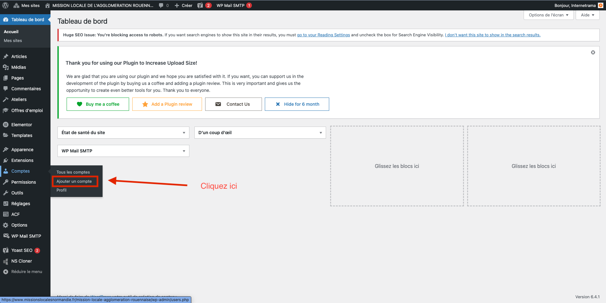
Task: Follow the go to your Reading Settings link
Action: click(x=323, y=35)
